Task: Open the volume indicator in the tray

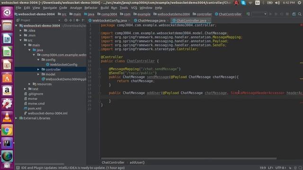Action: click(x=277, y=3)
